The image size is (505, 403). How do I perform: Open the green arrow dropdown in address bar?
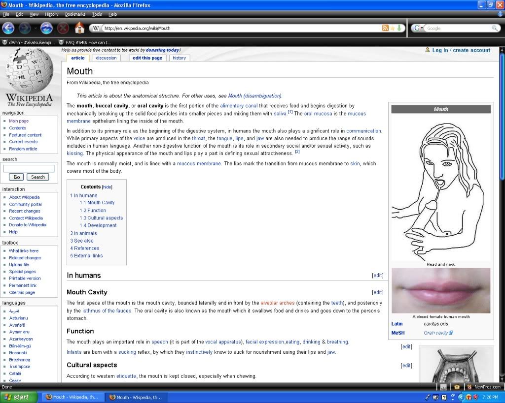point(399,28)
